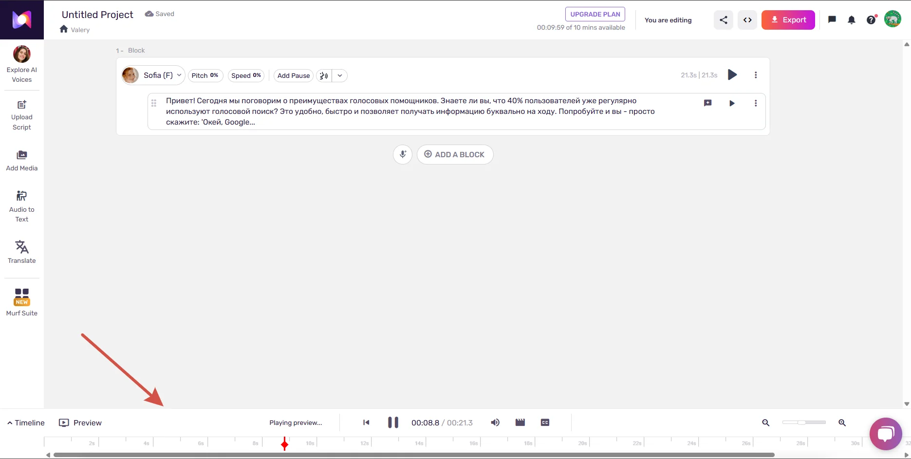Viewport: 911px width, 459px height.
Task: Collapse the Timeline panel
Action: [x=26, y=422]
